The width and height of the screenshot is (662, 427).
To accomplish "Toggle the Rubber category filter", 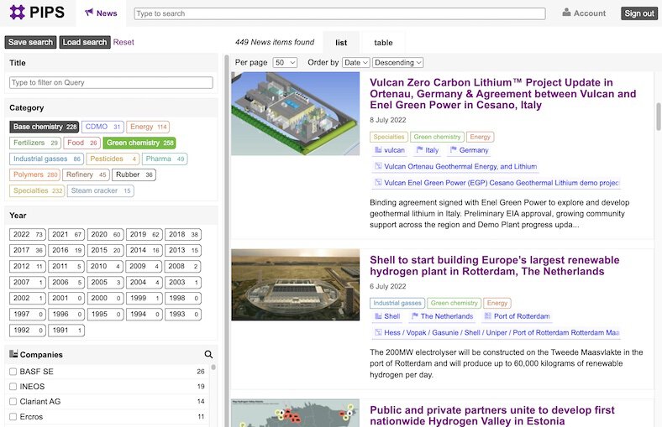I will 134,174.
